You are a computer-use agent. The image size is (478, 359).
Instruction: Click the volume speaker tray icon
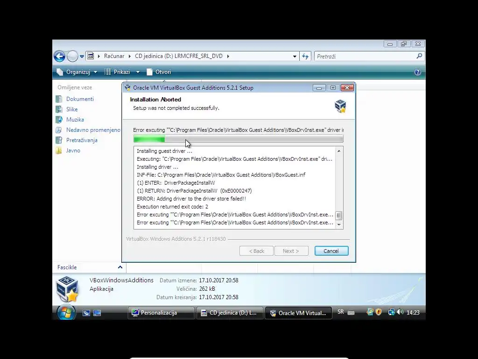coord(400,312)
